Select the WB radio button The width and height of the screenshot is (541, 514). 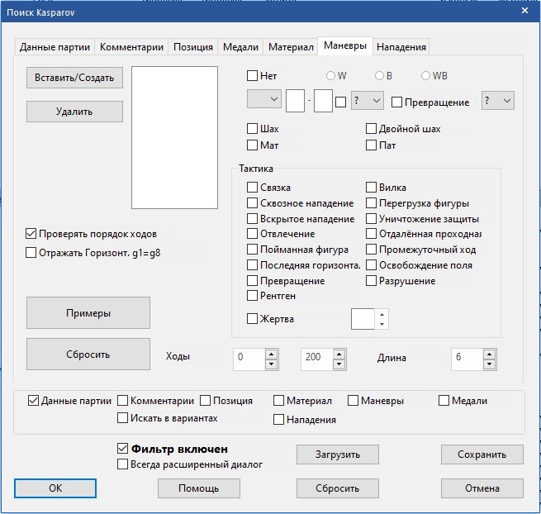[x=426, y=76]
